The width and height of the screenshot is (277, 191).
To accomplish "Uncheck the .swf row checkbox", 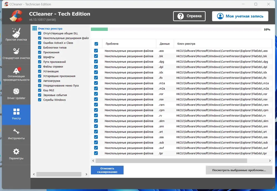I will [x=96, y=148].
